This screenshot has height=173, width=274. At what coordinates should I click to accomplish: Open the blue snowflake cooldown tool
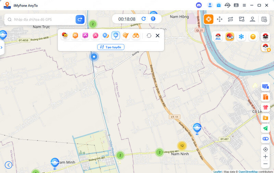tap(241, 37)
